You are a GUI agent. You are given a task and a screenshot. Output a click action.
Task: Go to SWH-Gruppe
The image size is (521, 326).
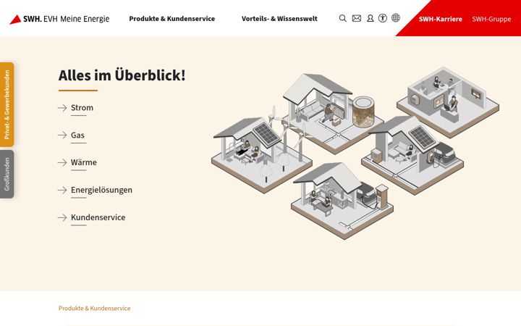pos(491,19)
